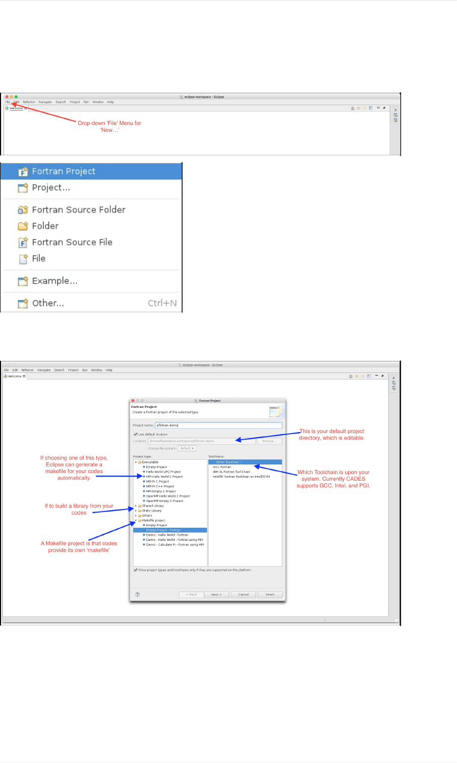Open Navigate menu in the annotated Eclipse window

(45, 102)
